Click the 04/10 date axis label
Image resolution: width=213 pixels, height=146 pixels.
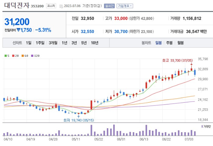[8, 139]
